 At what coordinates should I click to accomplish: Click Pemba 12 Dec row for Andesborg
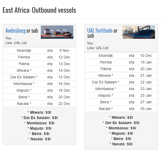pyautogui.click(x=39, y=57)
